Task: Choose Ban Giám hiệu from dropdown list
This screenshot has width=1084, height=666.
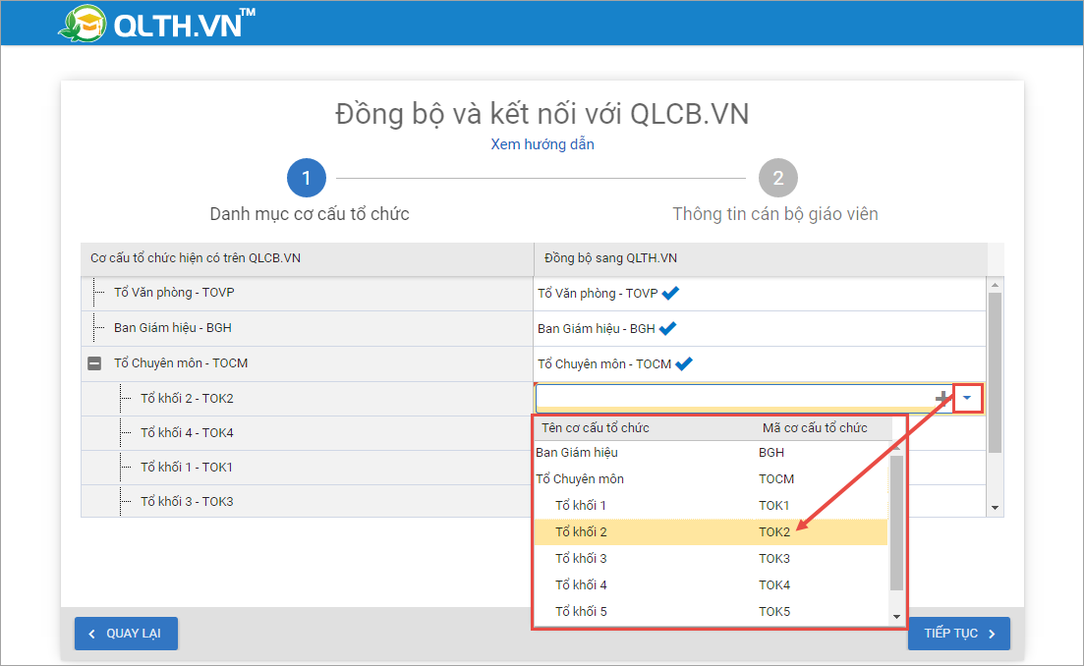Action: click(x=711, y=453)
